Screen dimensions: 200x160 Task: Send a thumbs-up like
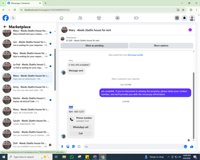click(x=192, y=147)
